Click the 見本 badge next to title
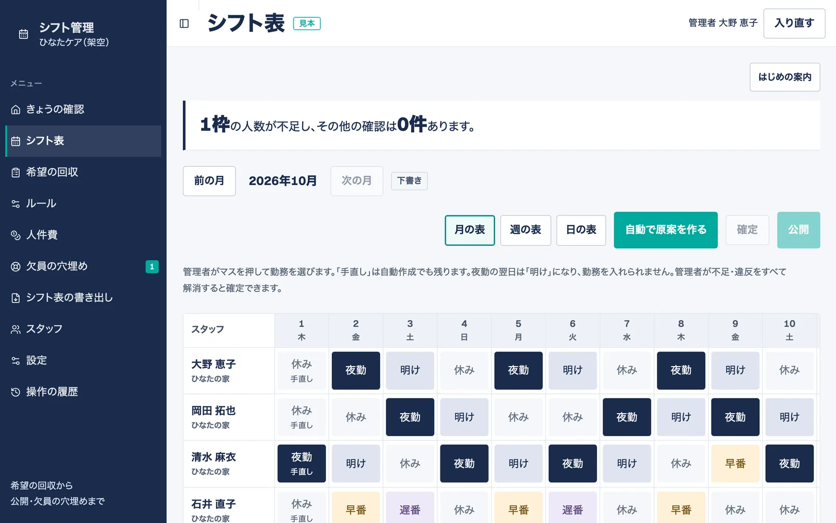The height and width of the screenshot is (523, 836). point(307,24)
